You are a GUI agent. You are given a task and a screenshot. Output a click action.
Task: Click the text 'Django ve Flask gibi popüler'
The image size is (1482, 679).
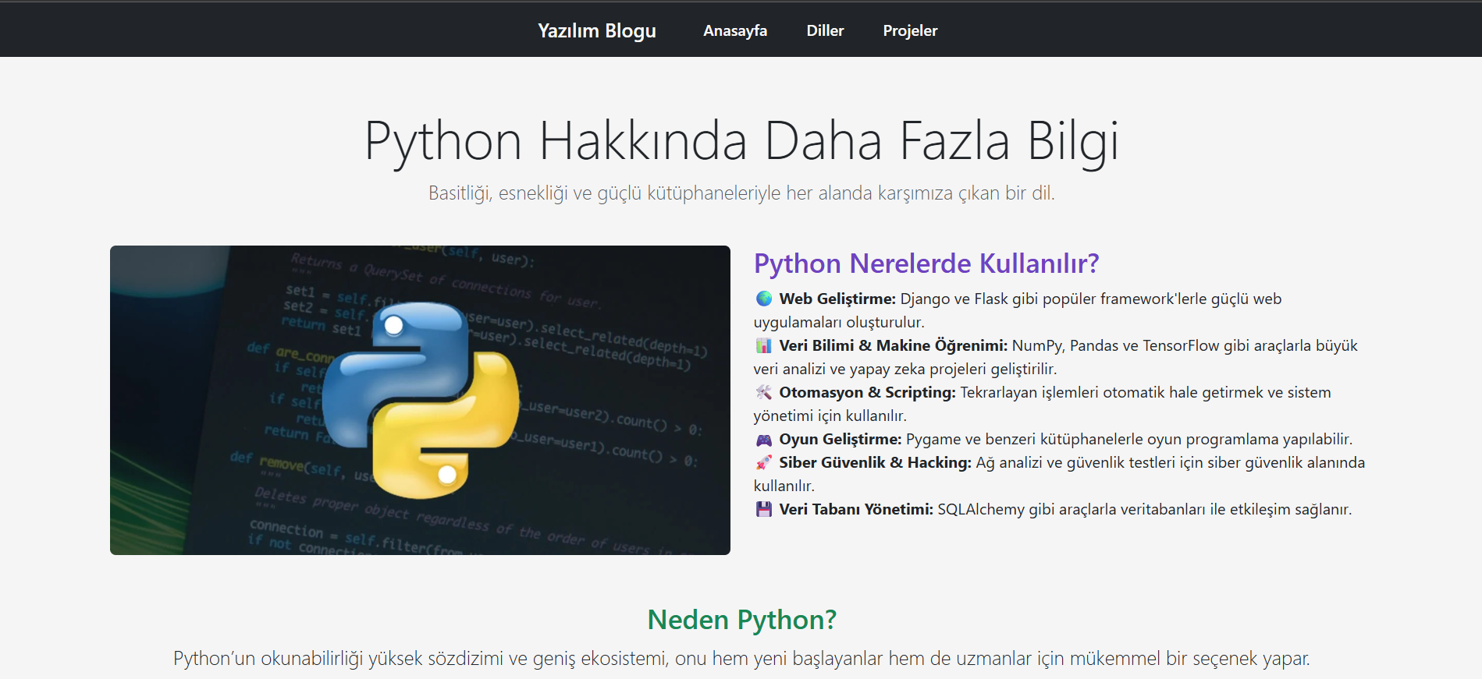coord(998,299)
